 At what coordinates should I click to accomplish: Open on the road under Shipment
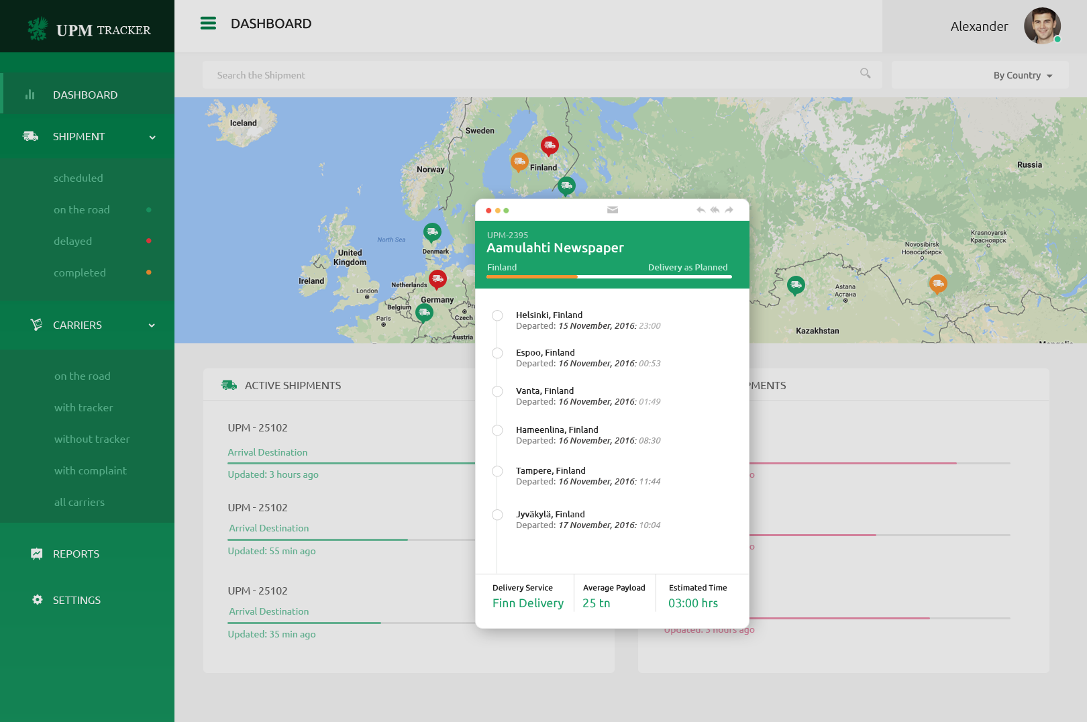coord(82,209)
